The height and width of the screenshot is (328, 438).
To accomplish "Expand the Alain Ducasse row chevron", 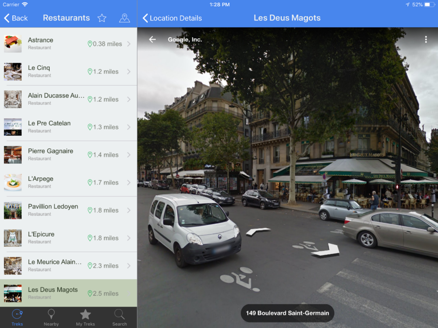I will 129,99.
